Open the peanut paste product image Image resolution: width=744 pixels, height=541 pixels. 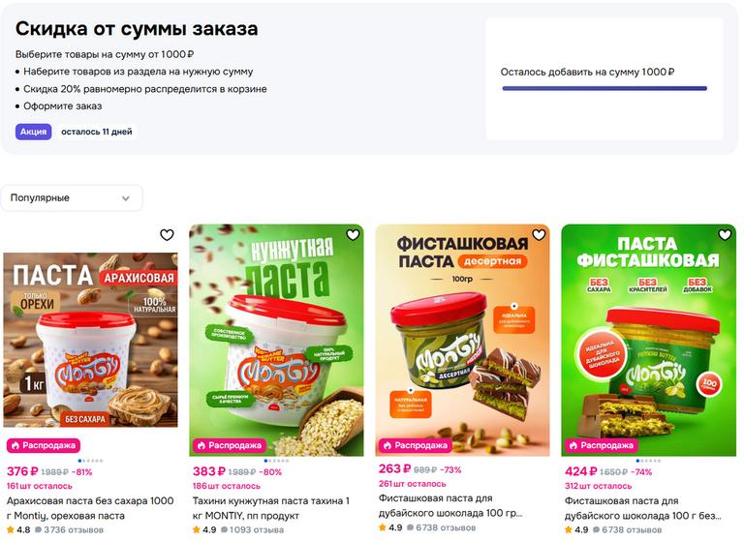[x=91, y=340]
